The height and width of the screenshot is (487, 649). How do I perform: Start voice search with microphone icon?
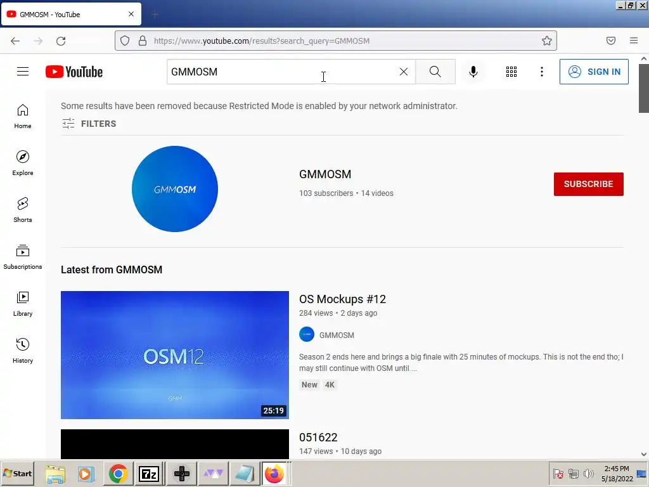click(x=473, y=72)
